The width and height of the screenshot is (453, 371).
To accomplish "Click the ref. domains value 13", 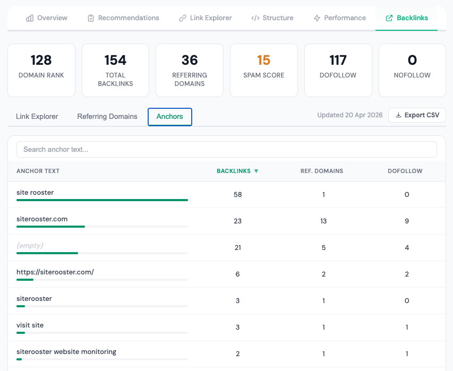I will coord(323,221).
